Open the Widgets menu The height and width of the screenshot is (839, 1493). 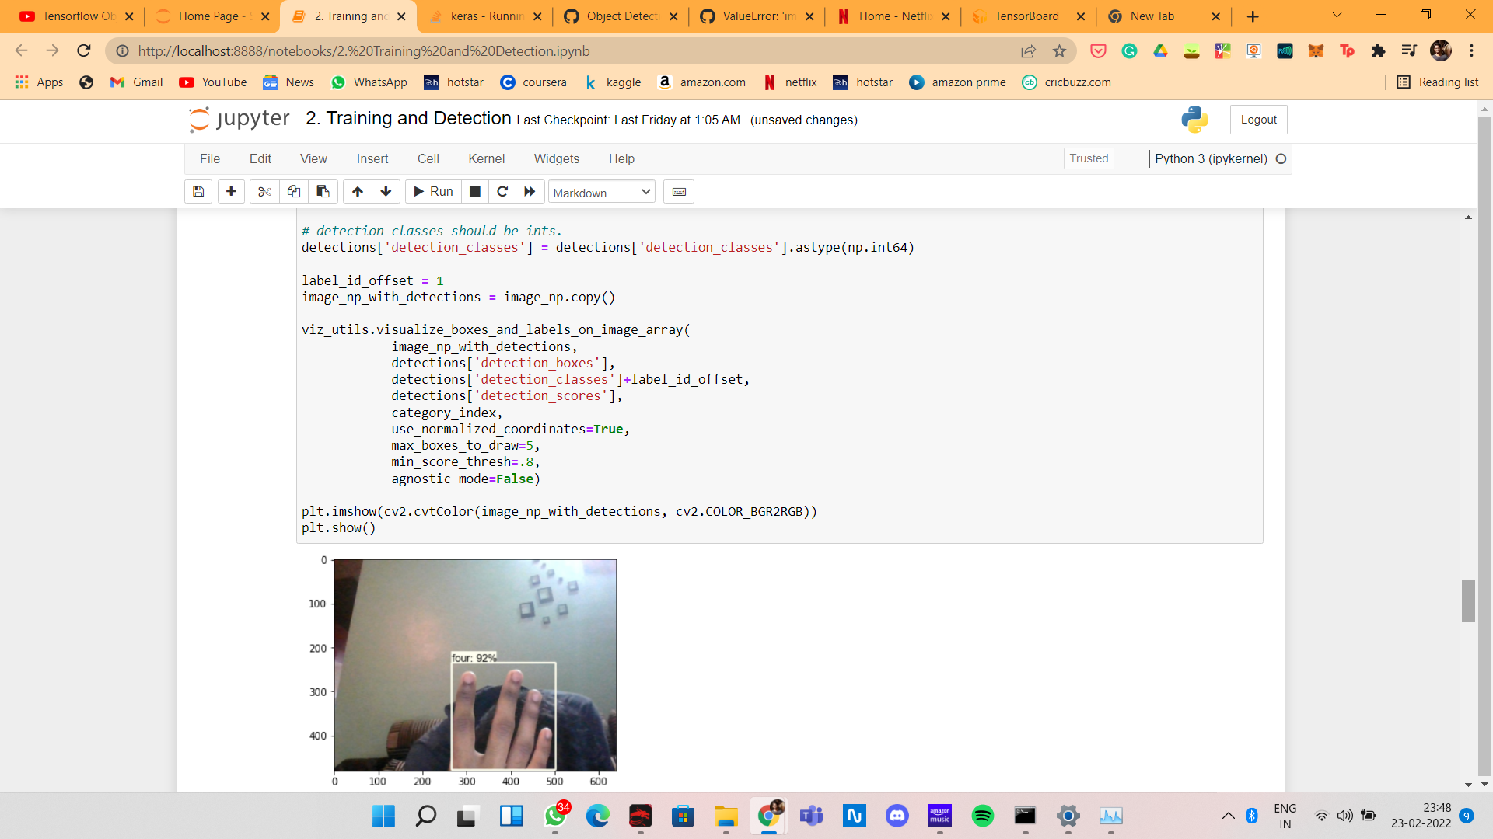[x=557, y=158]
